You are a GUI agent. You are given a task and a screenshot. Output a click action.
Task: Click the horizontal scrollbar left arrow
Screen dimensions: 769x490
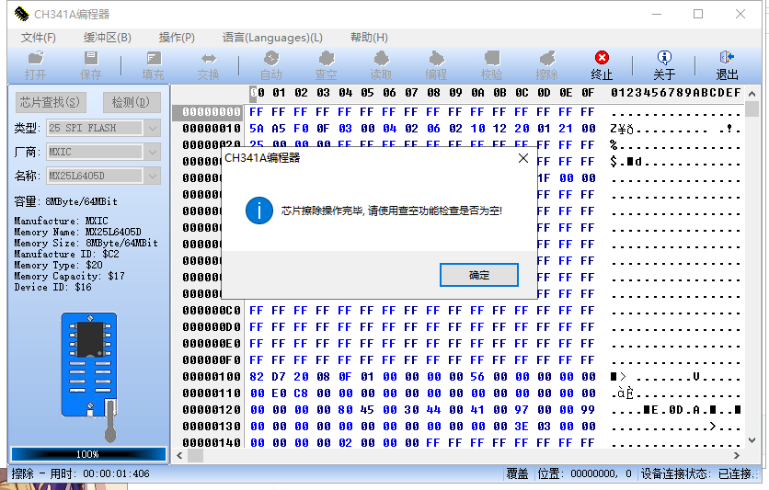(179, 456)
